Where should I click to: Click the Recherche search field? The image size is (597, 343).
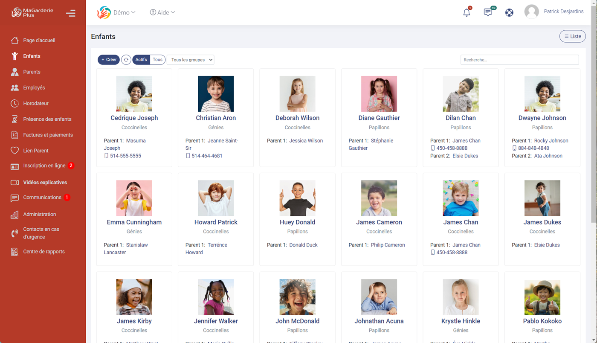[519, 60]
